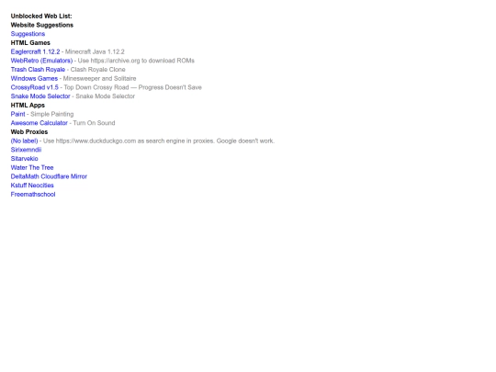This screenshot has height=372, width=496.
Task: Open the Suggestions link
Action: click(x=28, y=34)
